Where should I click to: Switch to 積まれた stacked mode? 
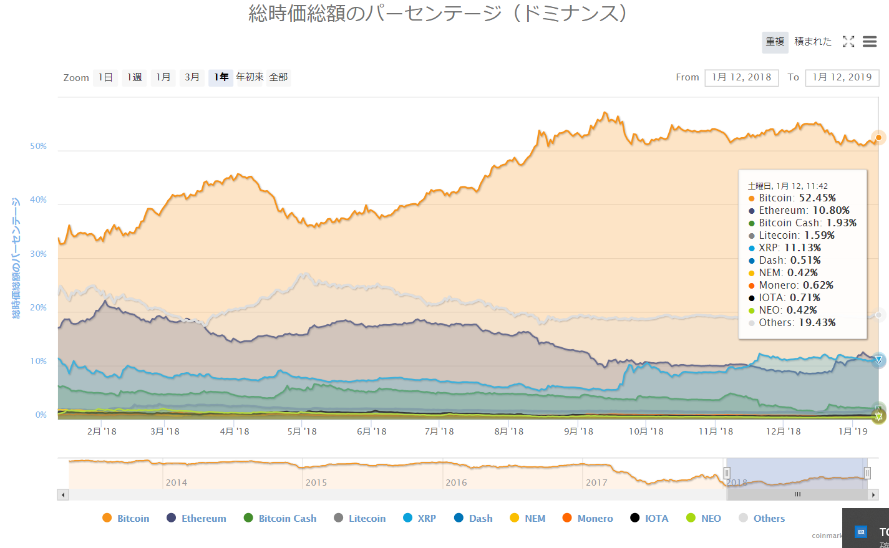click(x=813, y=42)
